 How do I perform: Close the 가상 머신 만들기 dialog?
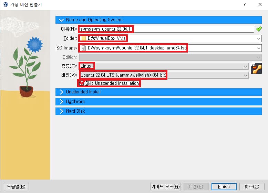pos(260,4)
